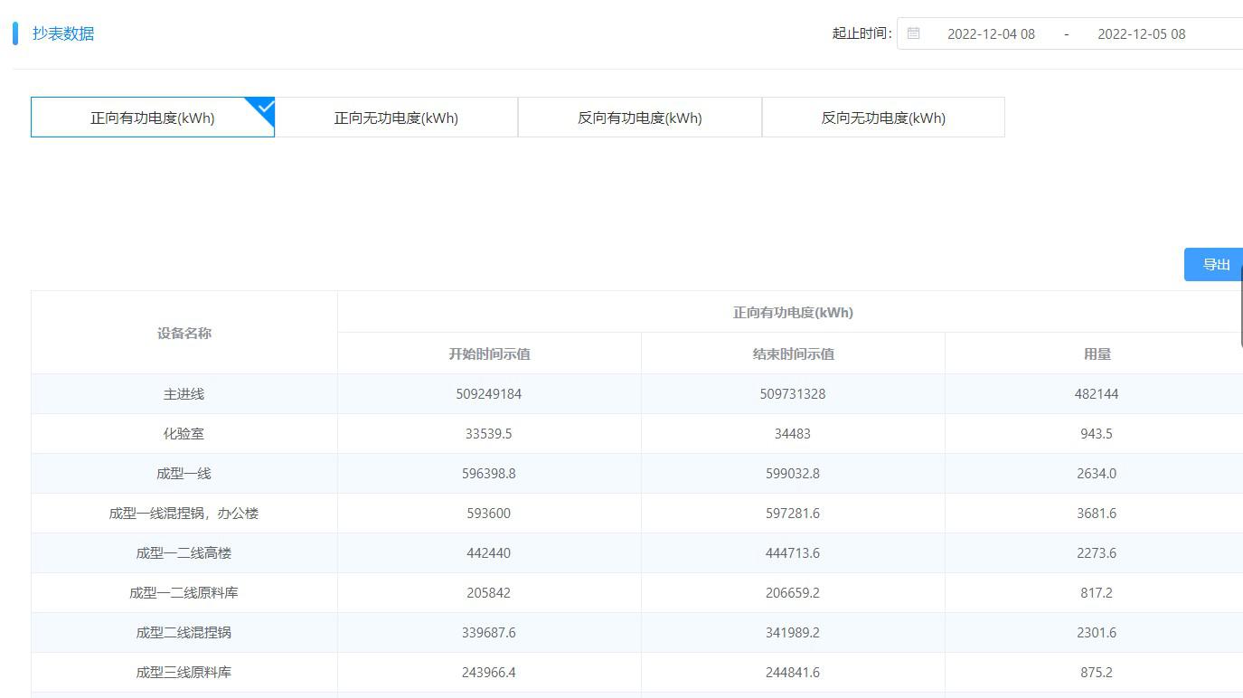Click the 抄表数据 page title
The image size is (1243, 698).
coord(63,33)
